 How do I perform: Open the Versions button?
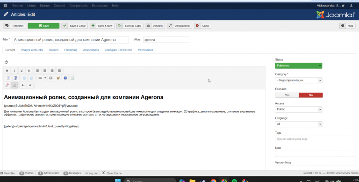[x=155, y=26]
